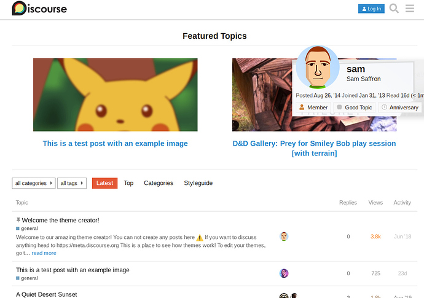This screenshot has height=298, width=424.
Task: Select the Latest tab
Action: (x=104, y=183)
